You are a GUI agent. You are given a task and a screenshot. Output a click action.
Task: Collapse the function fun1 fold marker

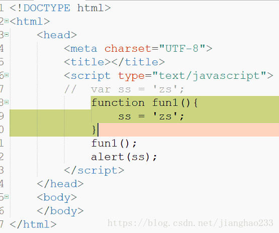(7, 102)
